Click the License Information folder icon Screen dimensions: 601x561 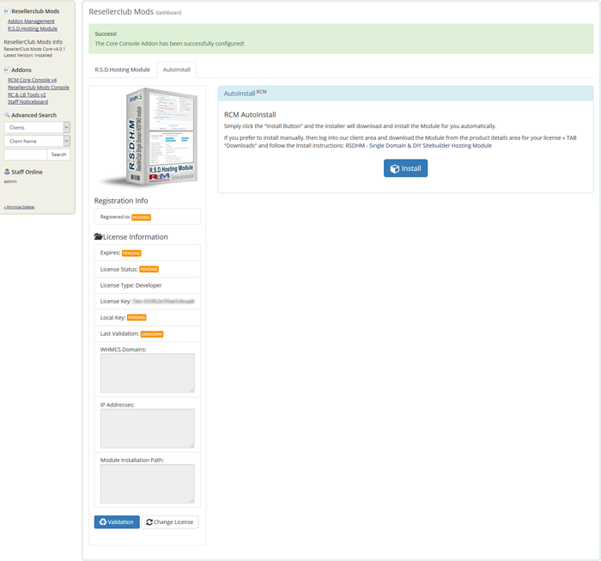[98, 236]
